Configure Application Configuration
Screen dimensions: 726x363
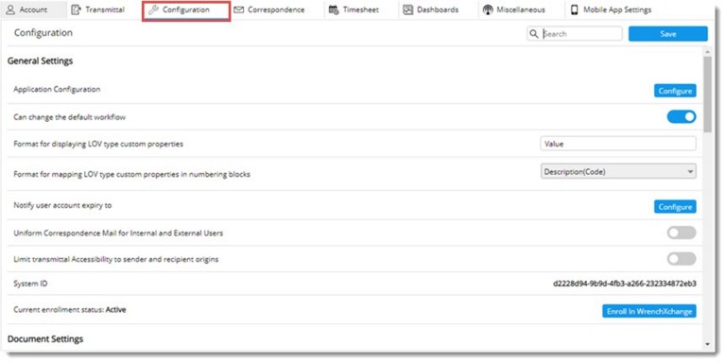point(675,91)
